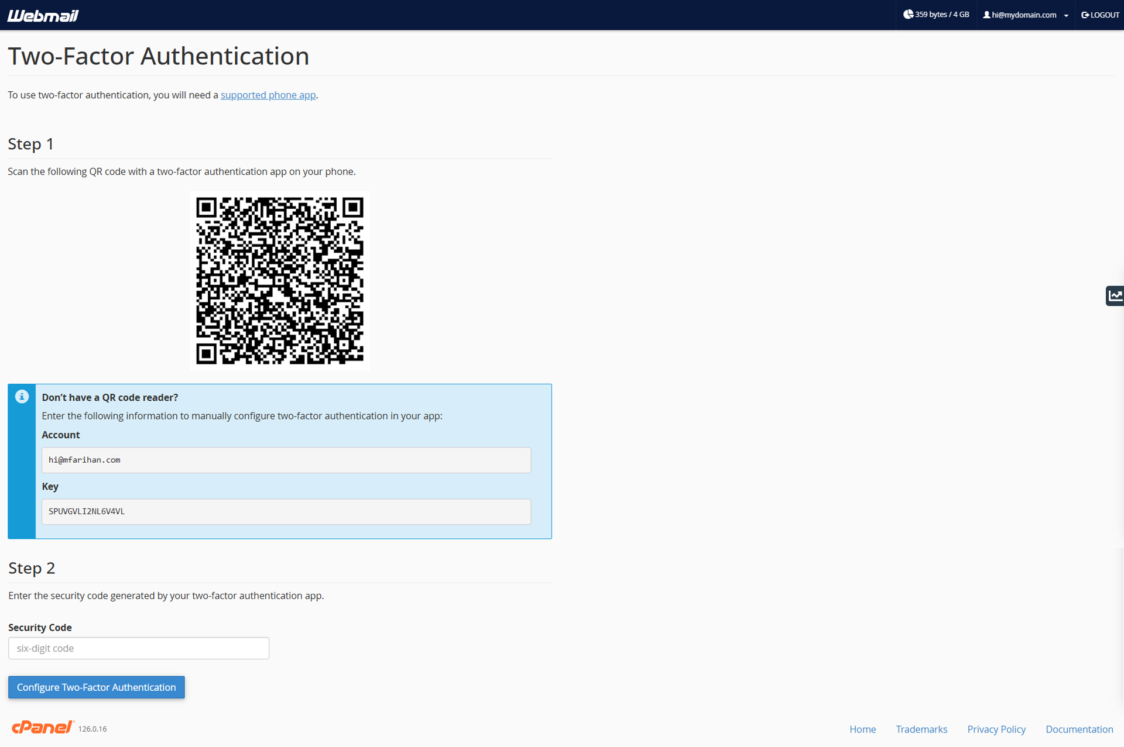This screenshot has height=747, width=1124.
Task: Click the Key field showing SPUVGVLI2NL6V4VL
Action: [x=286, y=512]
